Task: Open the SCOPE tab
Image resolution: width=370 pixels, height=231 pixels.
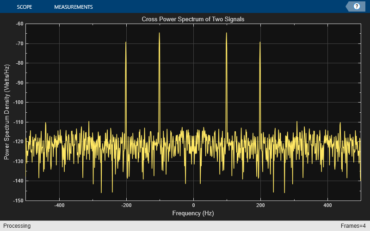Action: 25,7
